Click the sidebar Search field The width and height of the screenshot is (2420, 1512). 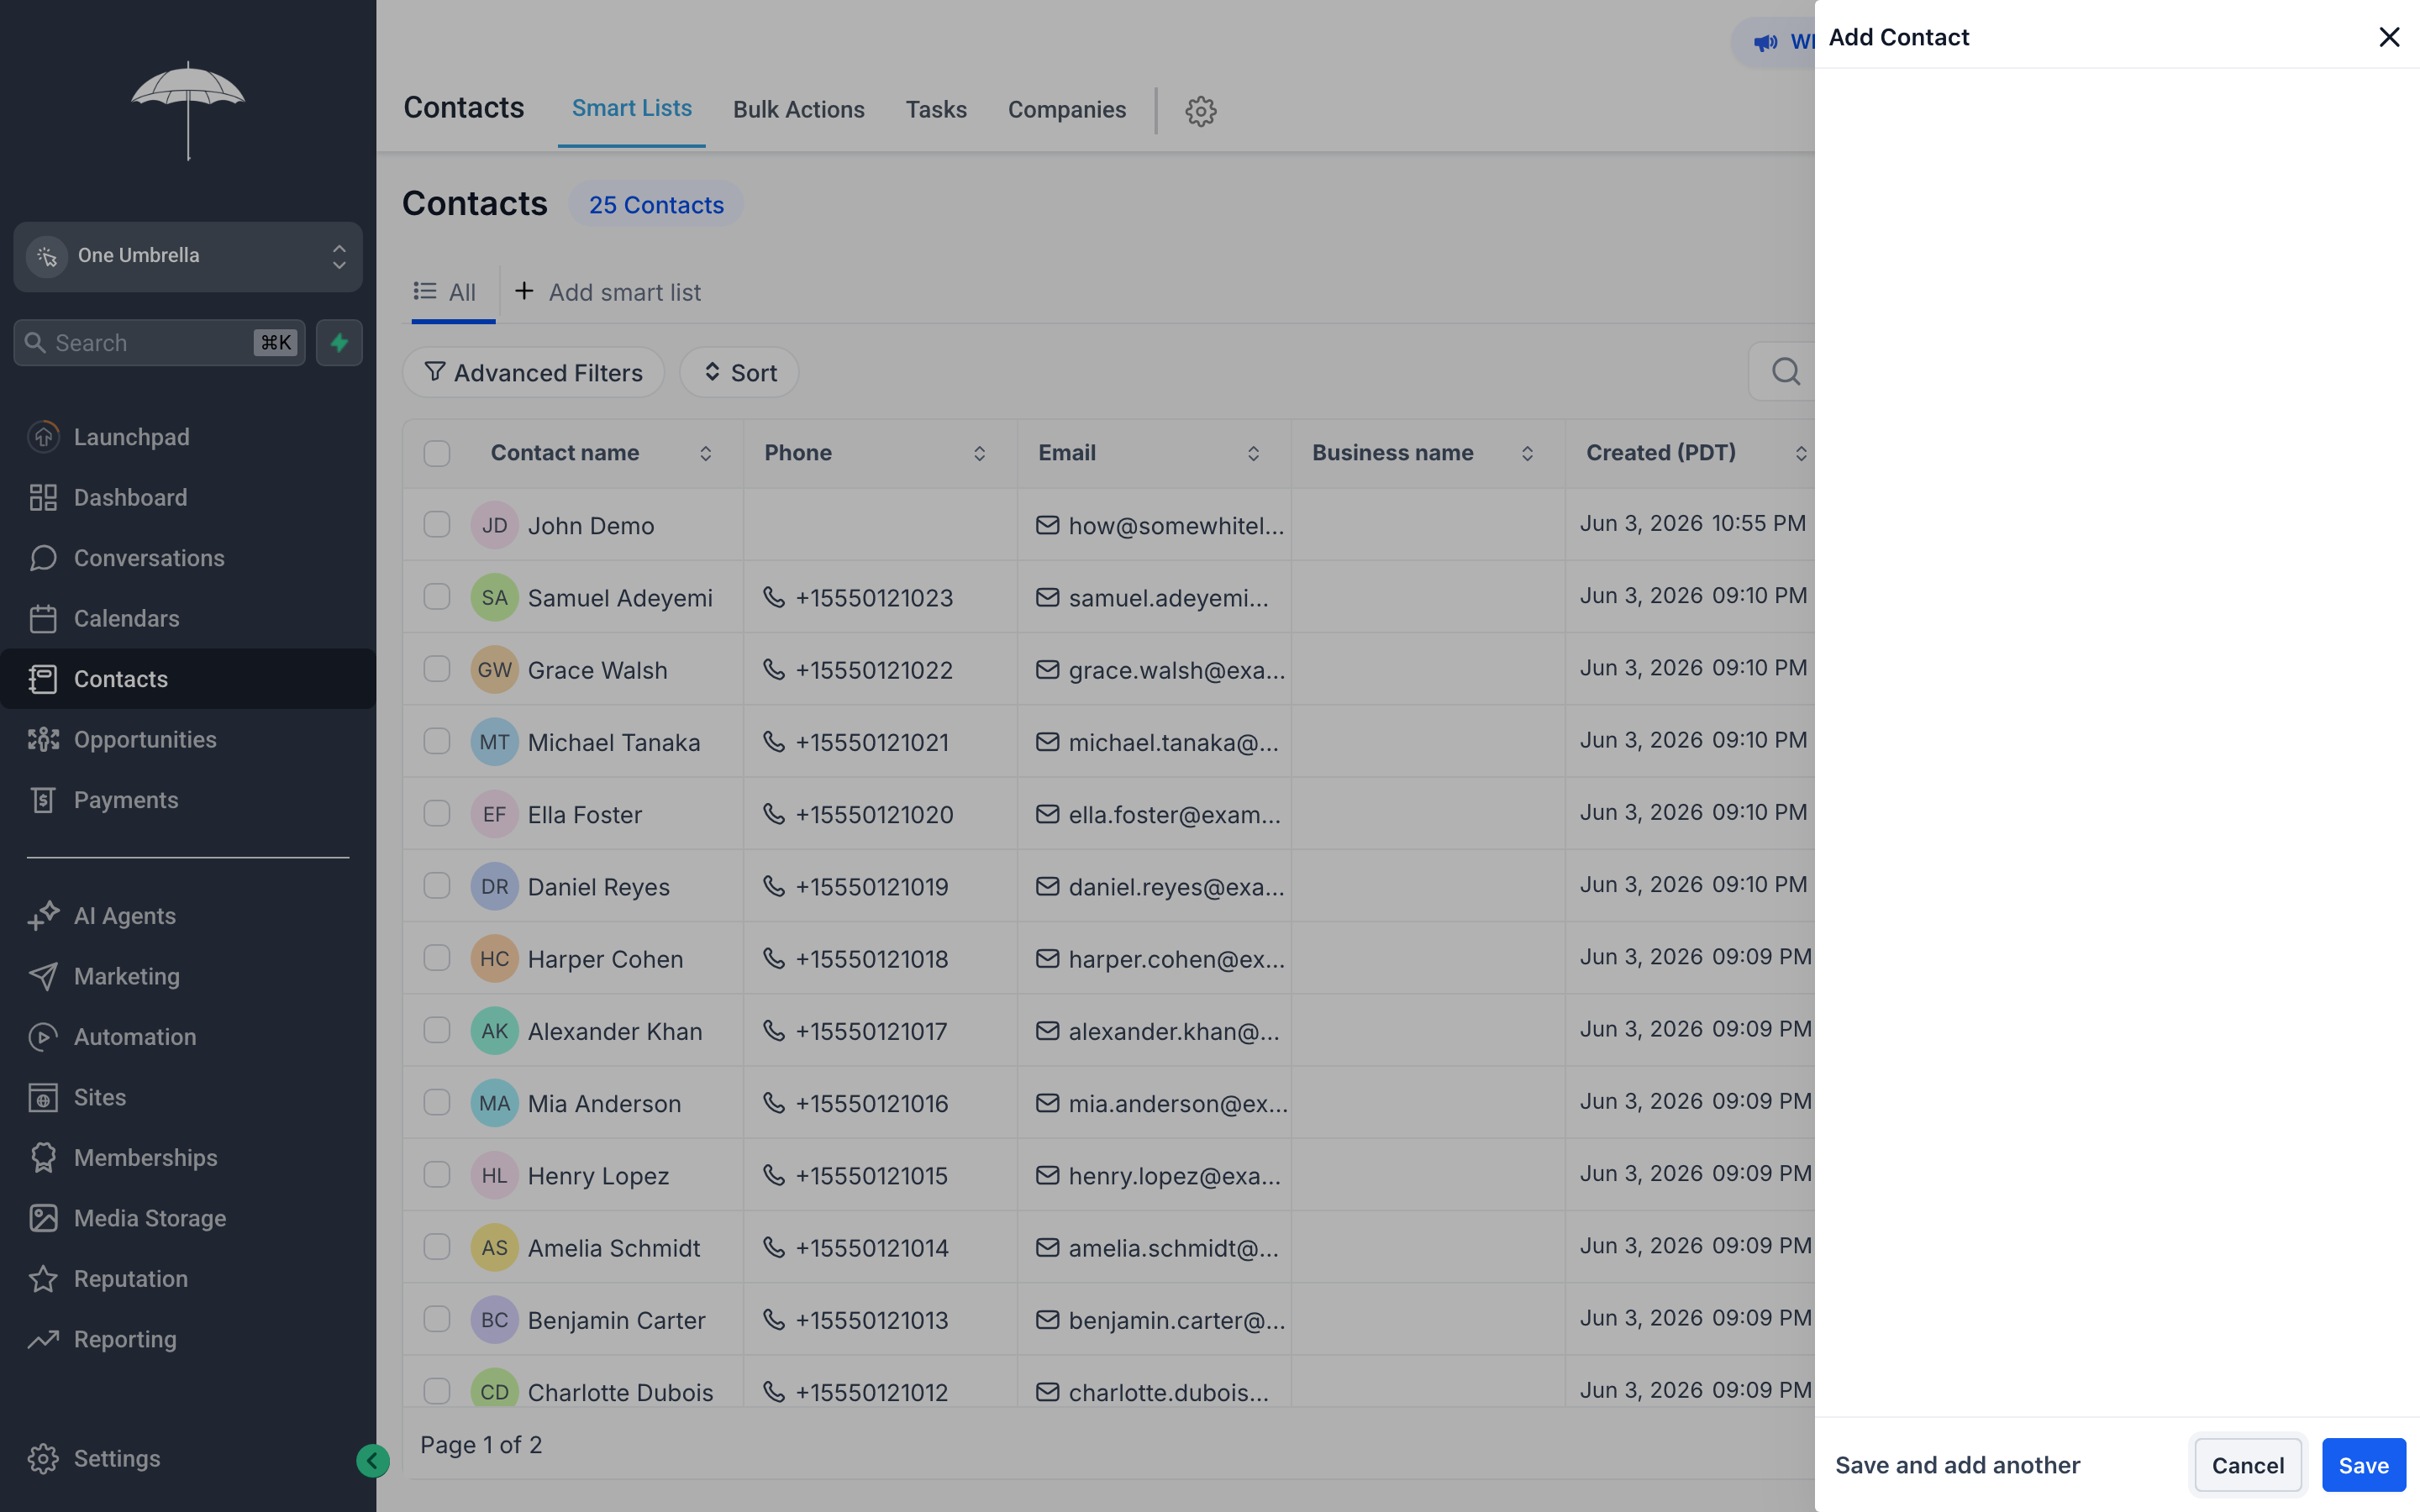(x=159, y=343)
